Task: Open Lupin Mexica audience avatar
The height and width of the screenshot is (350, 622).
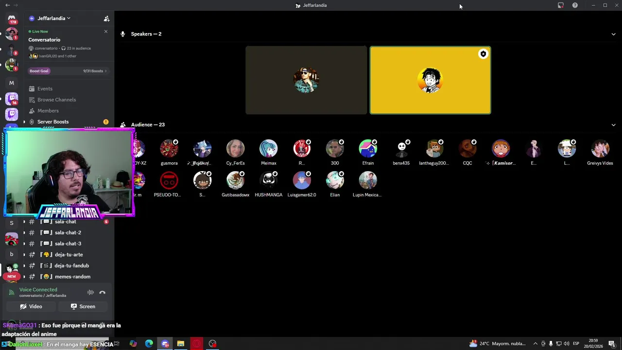Action: (368, 180)
